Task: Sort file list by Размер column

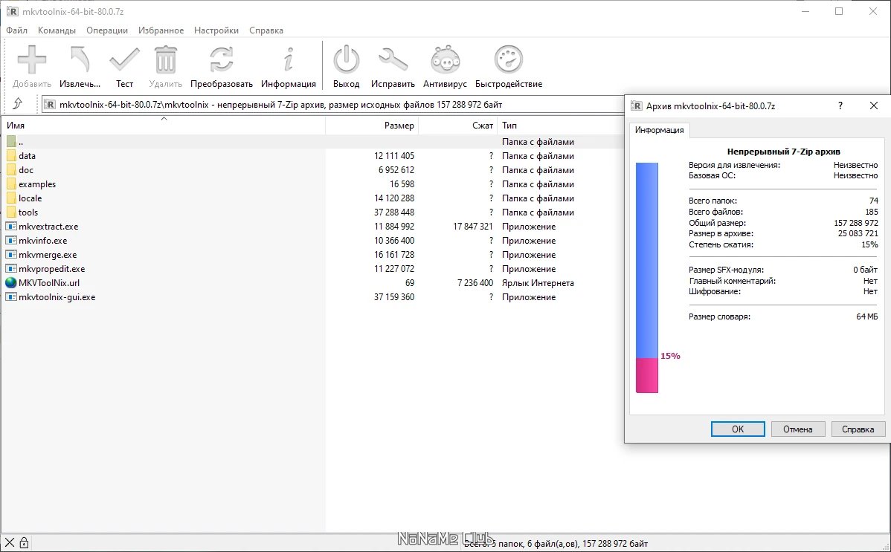Action: (x=372, y=125)
